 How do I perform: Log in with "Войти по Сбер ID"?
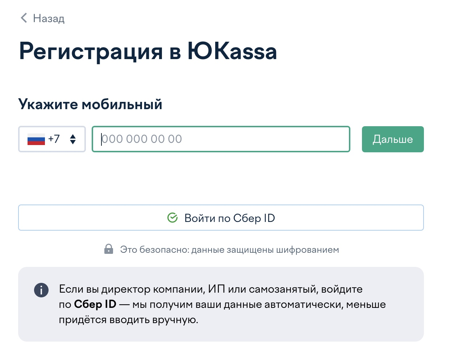[221, 218]
